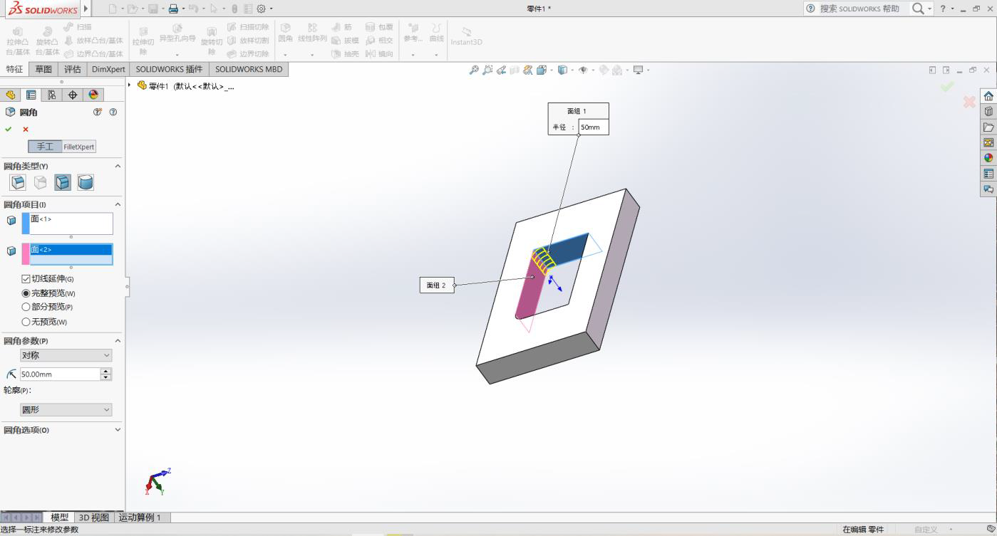
Task: Collapse the 圆角参数 section
Action: (x=118, y=341)
